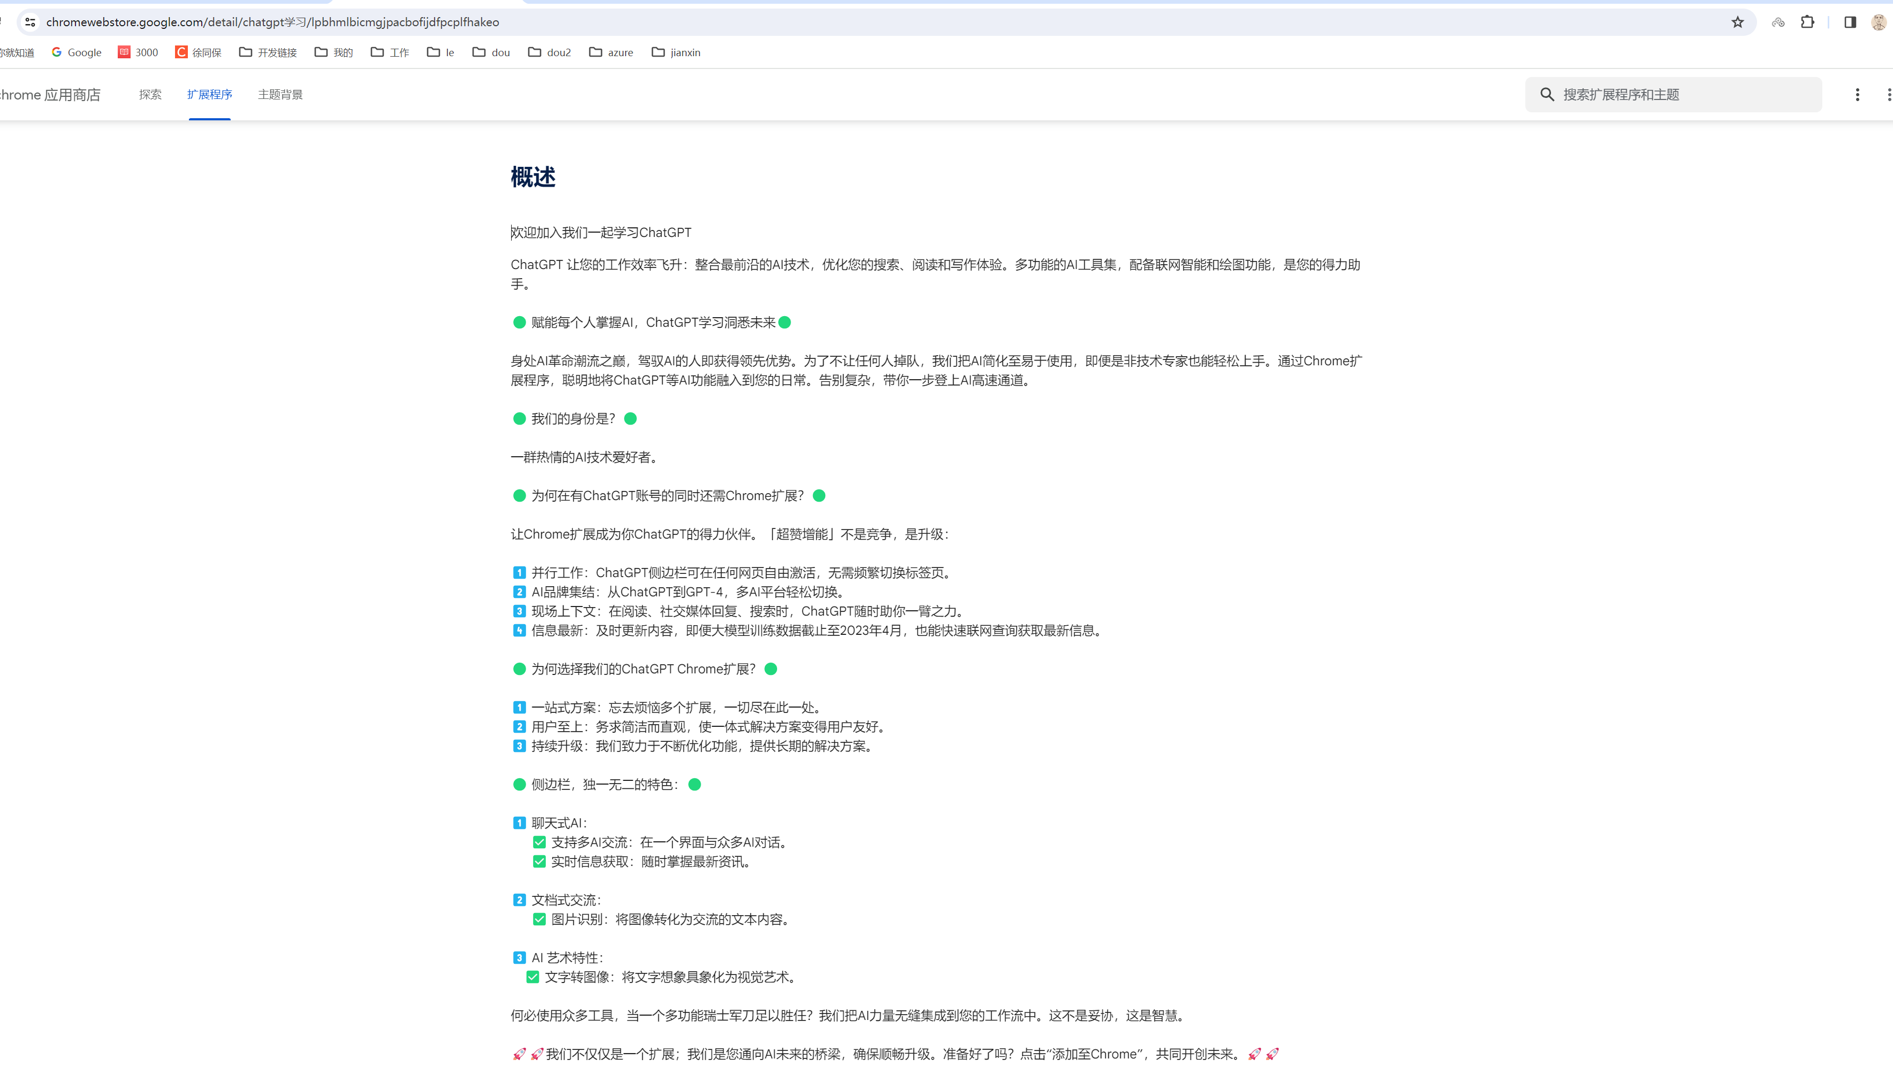Click the user profile avatar

pyautogui.click(x=1878, y=22)
